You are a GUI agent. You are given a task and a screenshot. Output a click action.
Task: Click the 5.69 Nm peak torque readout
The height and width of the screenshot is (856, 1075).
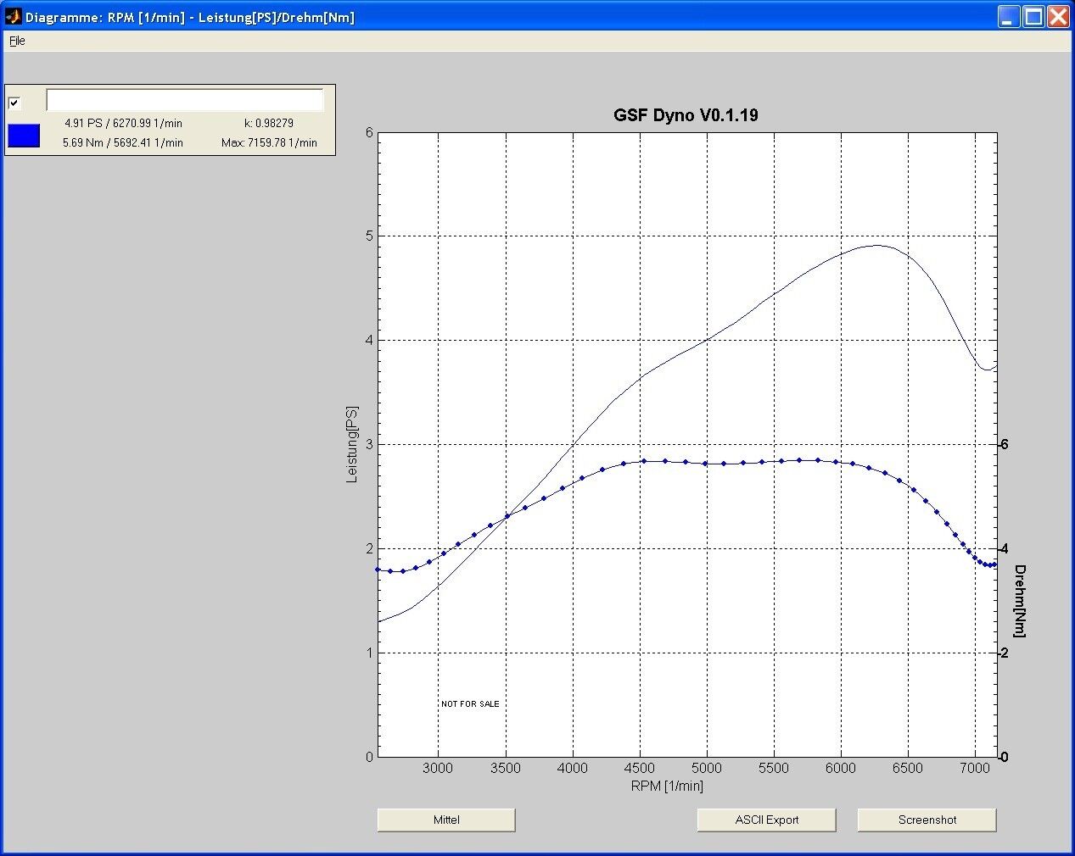pos(123,142)
